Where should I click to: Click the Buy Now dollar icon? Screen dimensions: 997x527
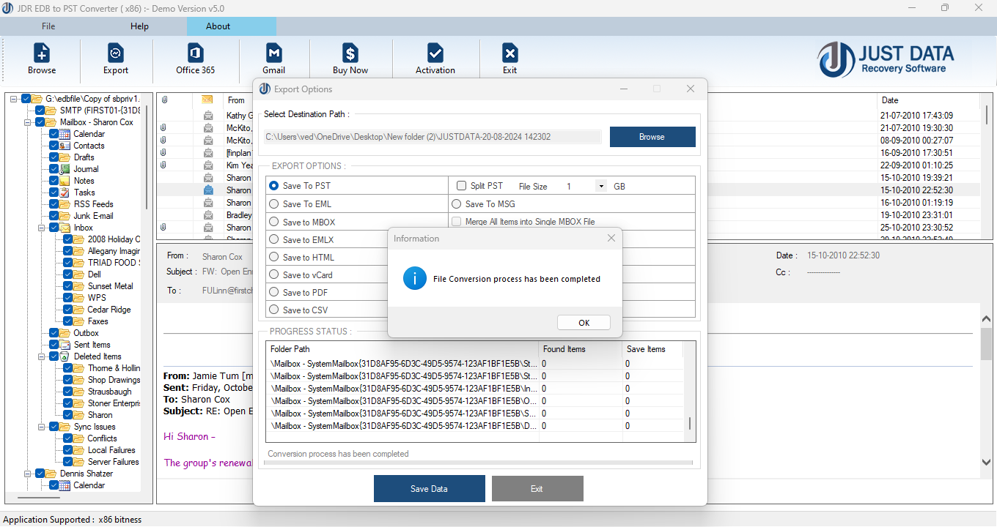click(x=351, y=57)
